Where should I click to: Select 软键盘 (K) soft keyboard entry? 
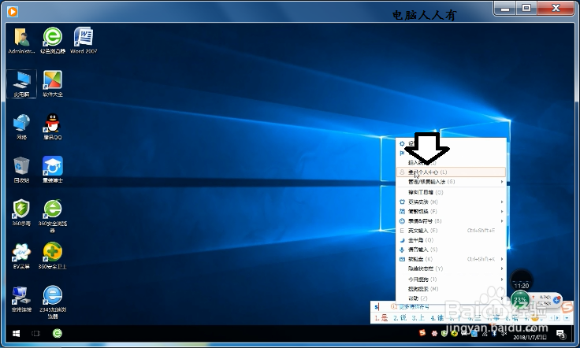coord(451,259)
